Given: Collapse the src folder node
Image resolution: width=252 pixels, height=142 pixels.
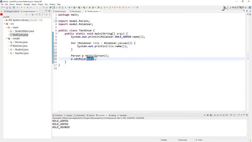Looking at the screenshot, I should coord(4,24).
